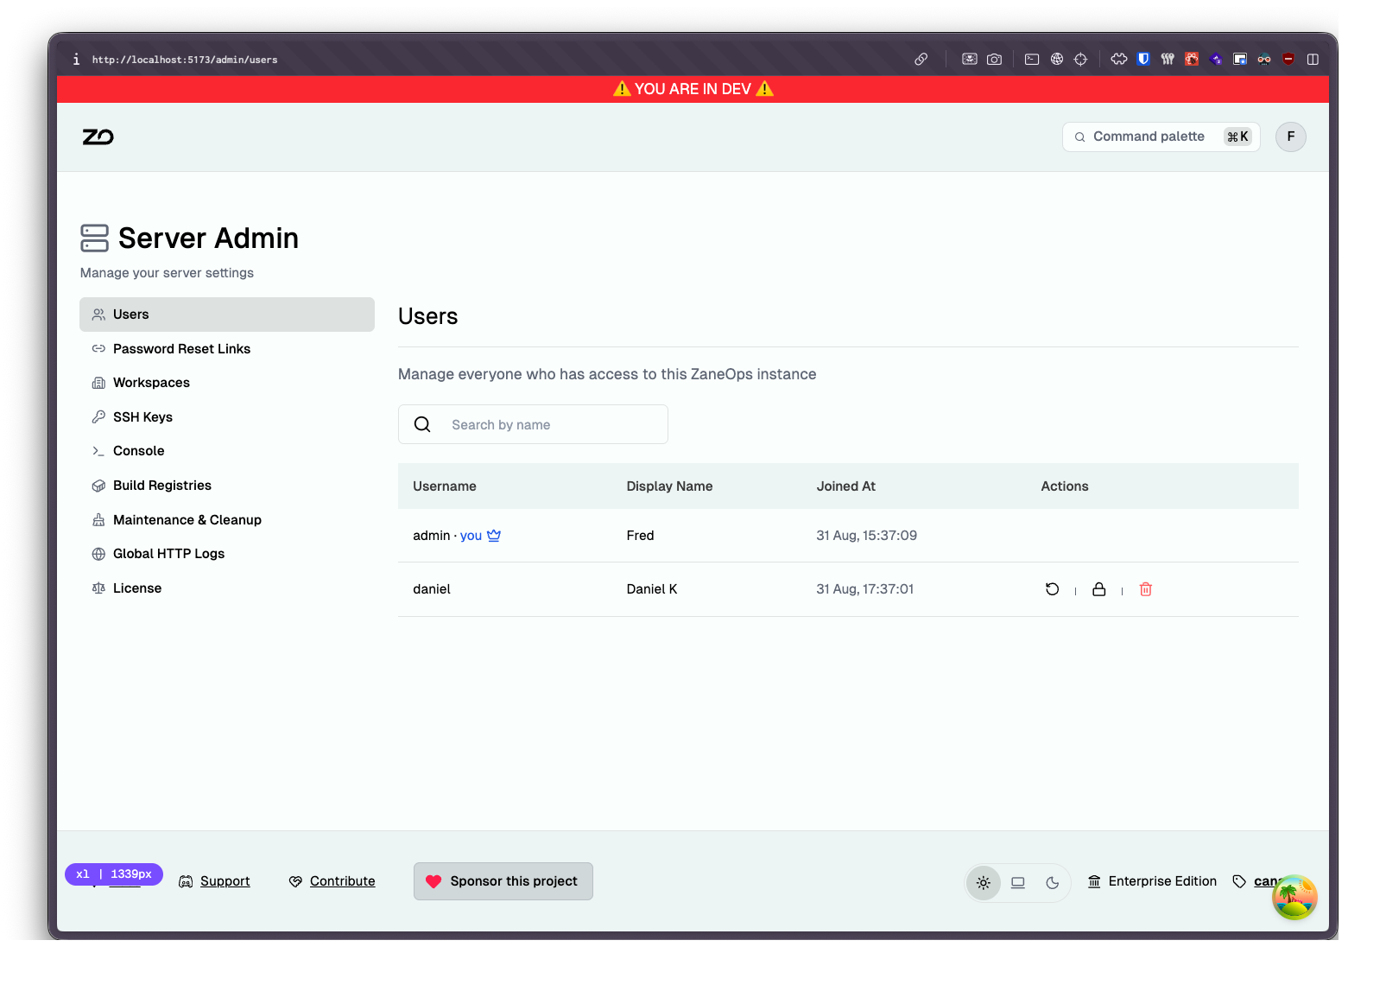Click the three-keys extension icon
Screen dimensions: 1386x1004
1168,59
